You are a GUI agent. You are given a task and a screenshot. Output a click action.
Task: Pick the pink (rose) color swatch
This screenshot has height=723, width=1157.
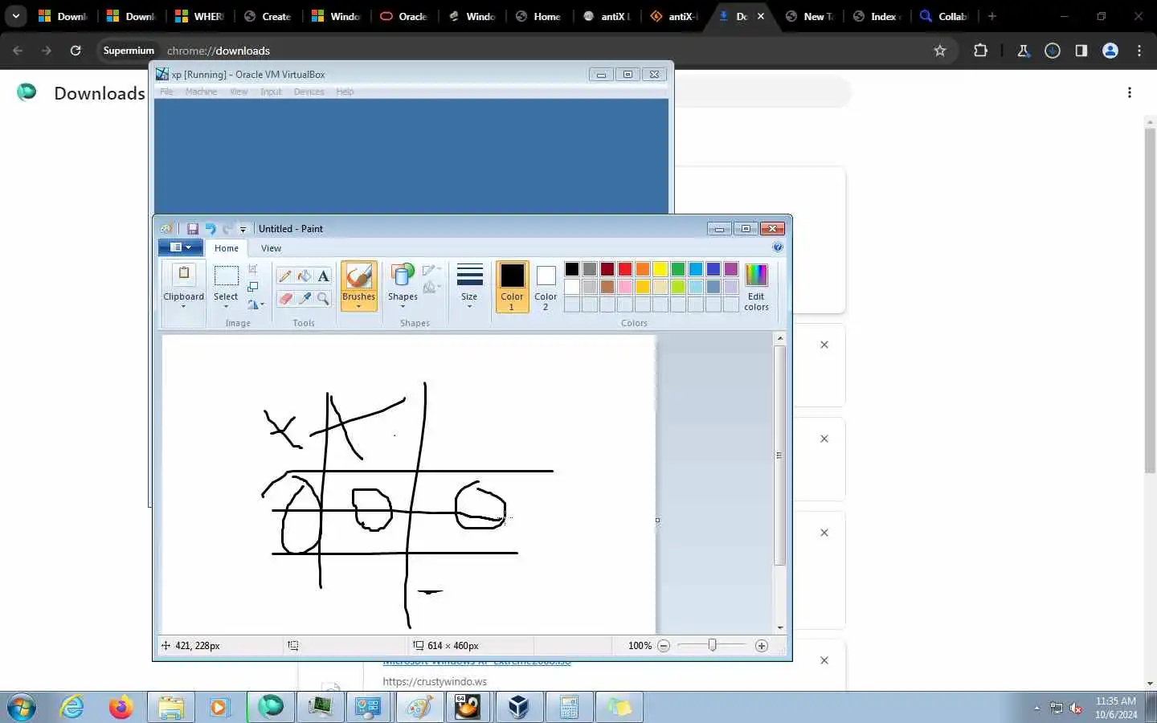(625, 287)
